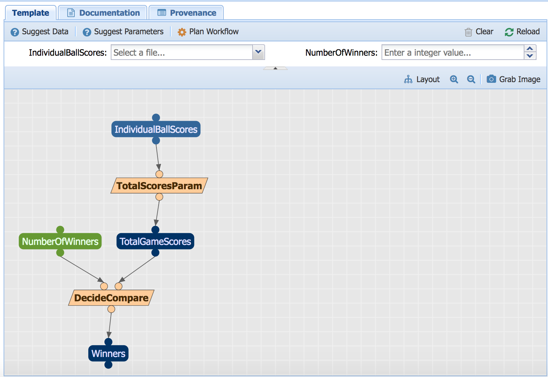548x377 pixels.
Task: Select the DecideCompare component node
Action: click(111, 298)
